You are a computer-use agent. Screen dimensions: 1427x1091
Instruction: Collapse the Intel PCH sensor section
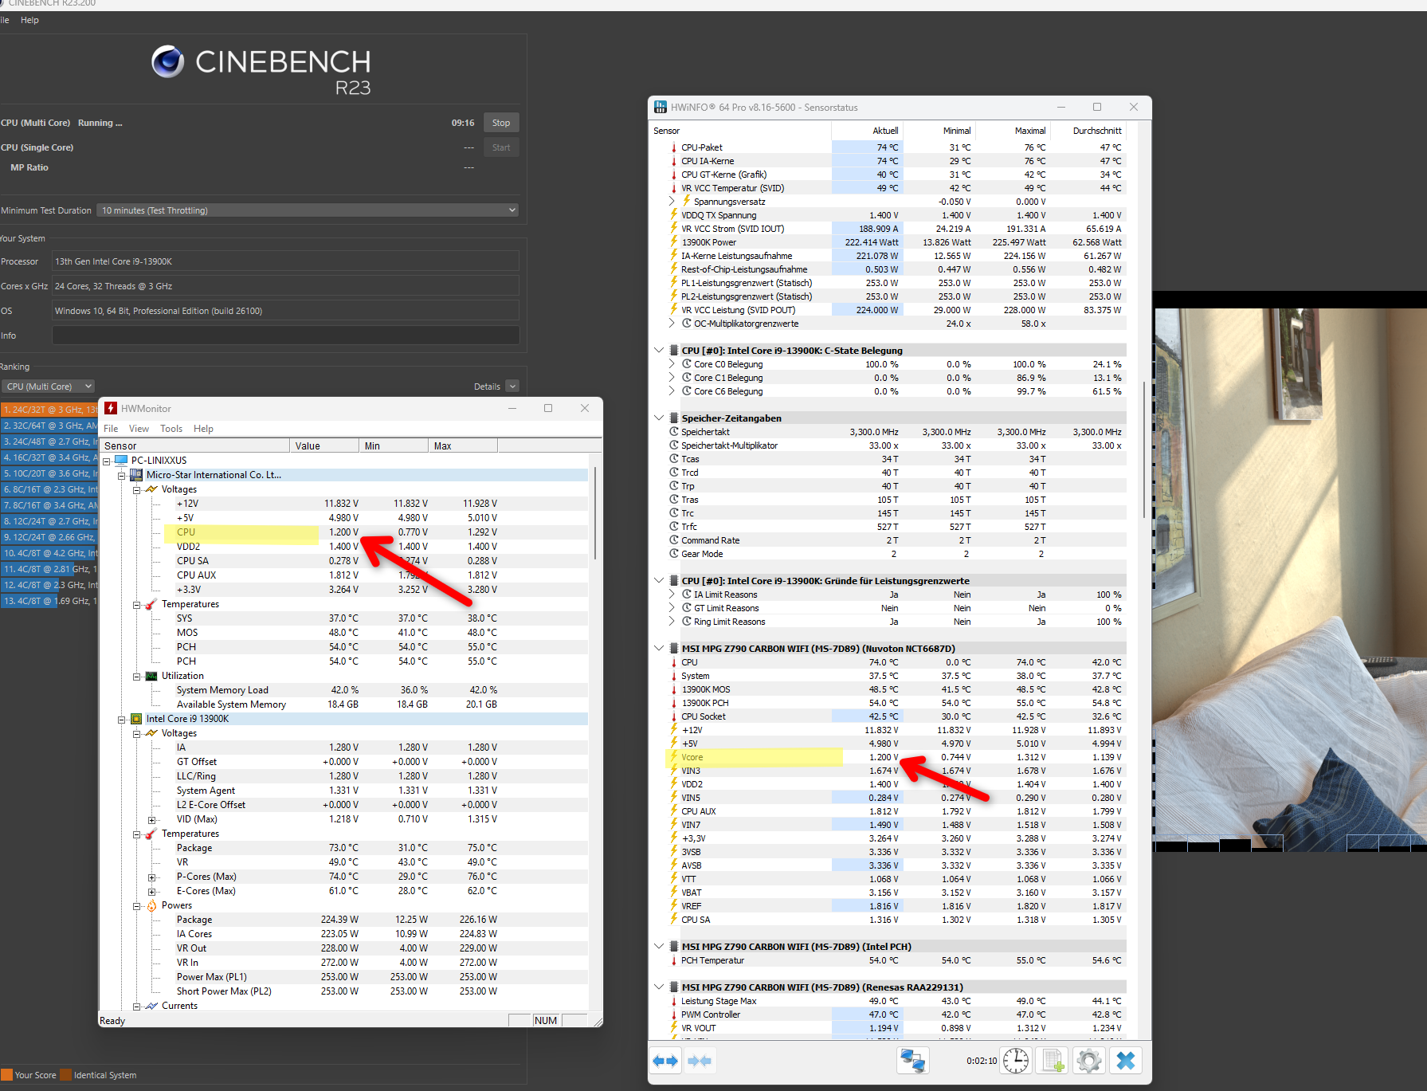[659, 946]
